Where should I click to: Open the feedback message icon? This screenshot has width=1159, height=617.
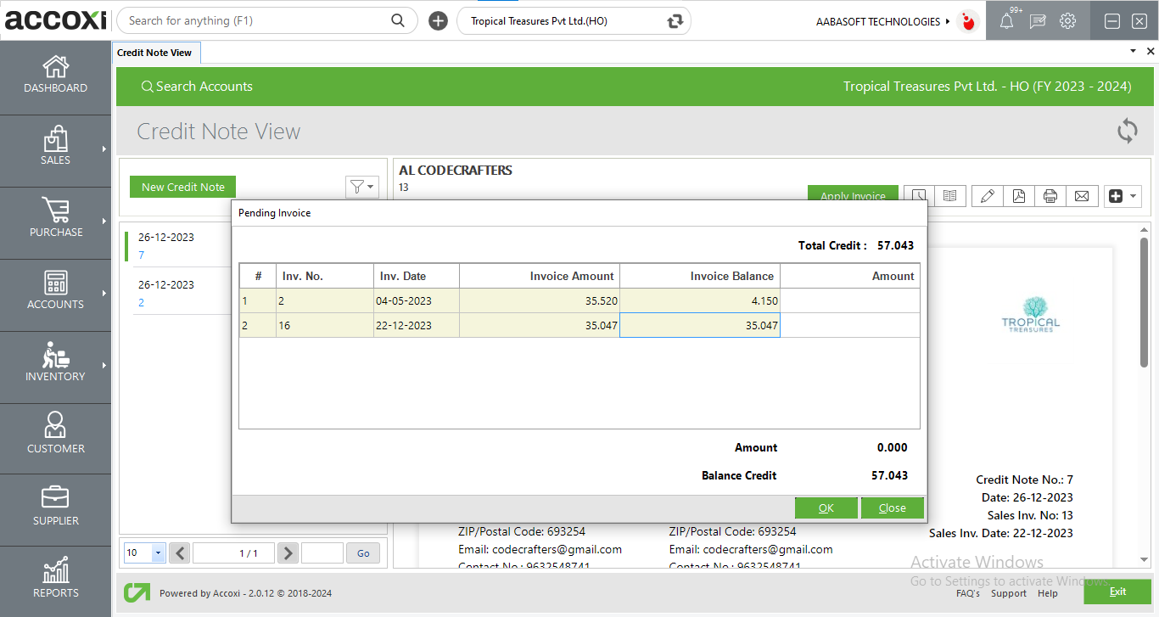tap(1037, 20)
